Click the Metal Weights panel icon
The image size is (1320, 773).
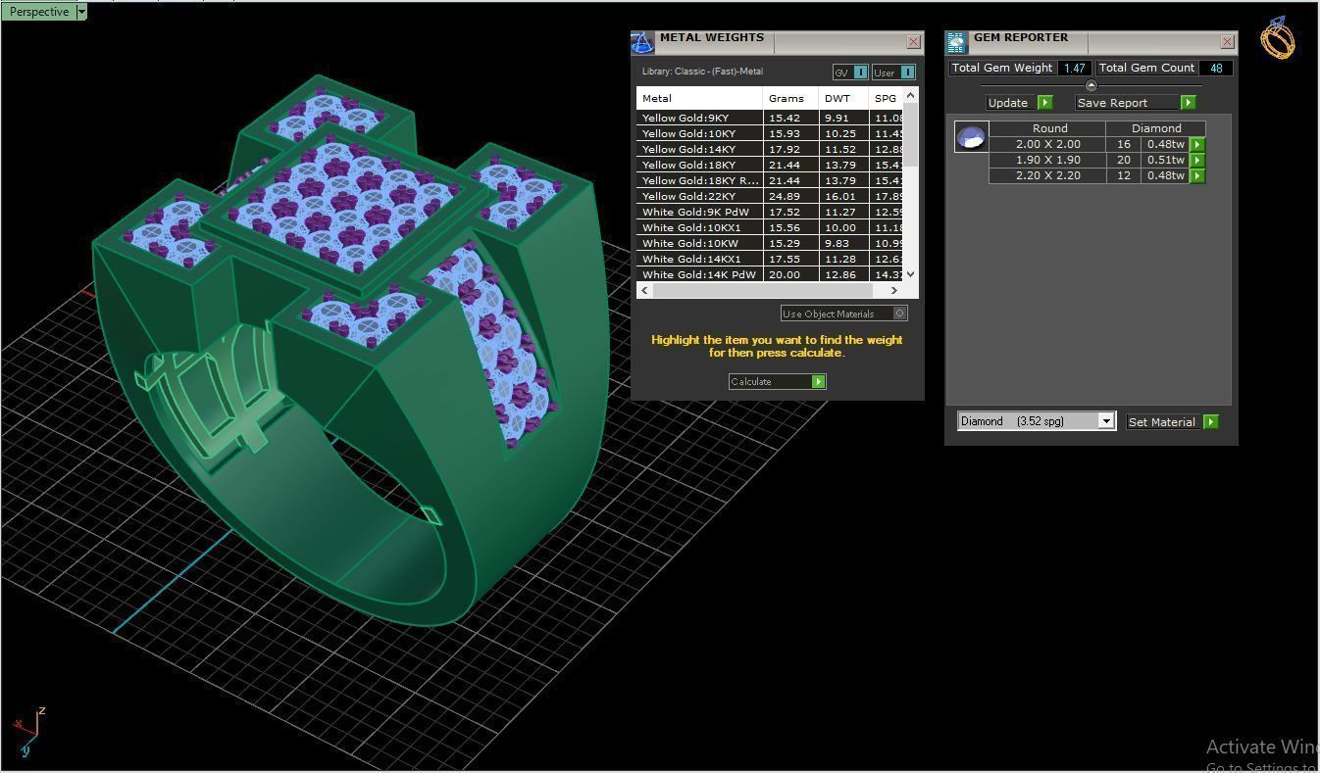pyautogui.click(x=642, y=43)
